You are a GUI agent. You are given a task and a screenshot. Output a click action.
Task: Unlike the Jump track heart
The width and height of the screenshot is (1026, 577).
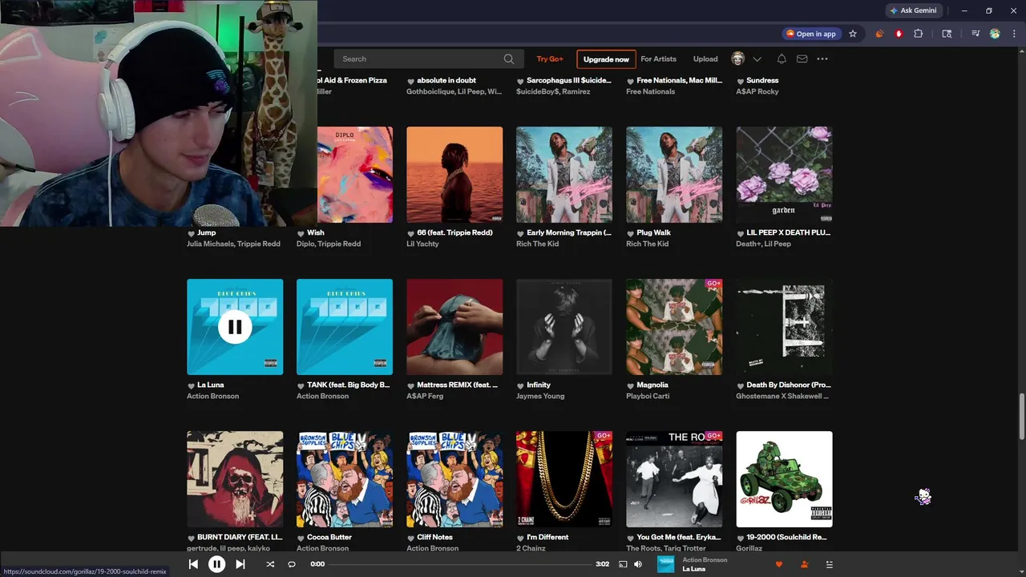point(191,233)
